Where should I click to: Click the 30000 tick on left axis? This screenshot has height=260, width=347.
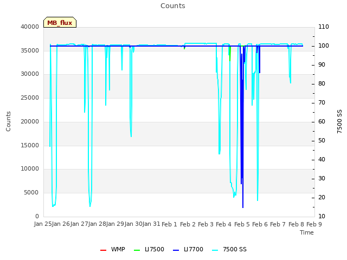[30, 74]
